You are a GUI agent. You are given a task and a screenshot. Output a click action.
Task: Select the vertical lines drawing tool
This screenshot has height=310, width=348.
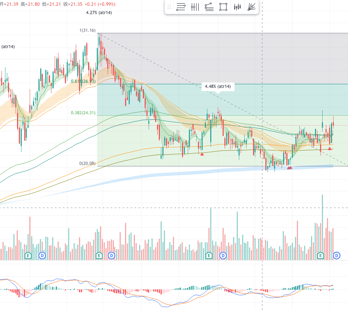pos(195,7)
